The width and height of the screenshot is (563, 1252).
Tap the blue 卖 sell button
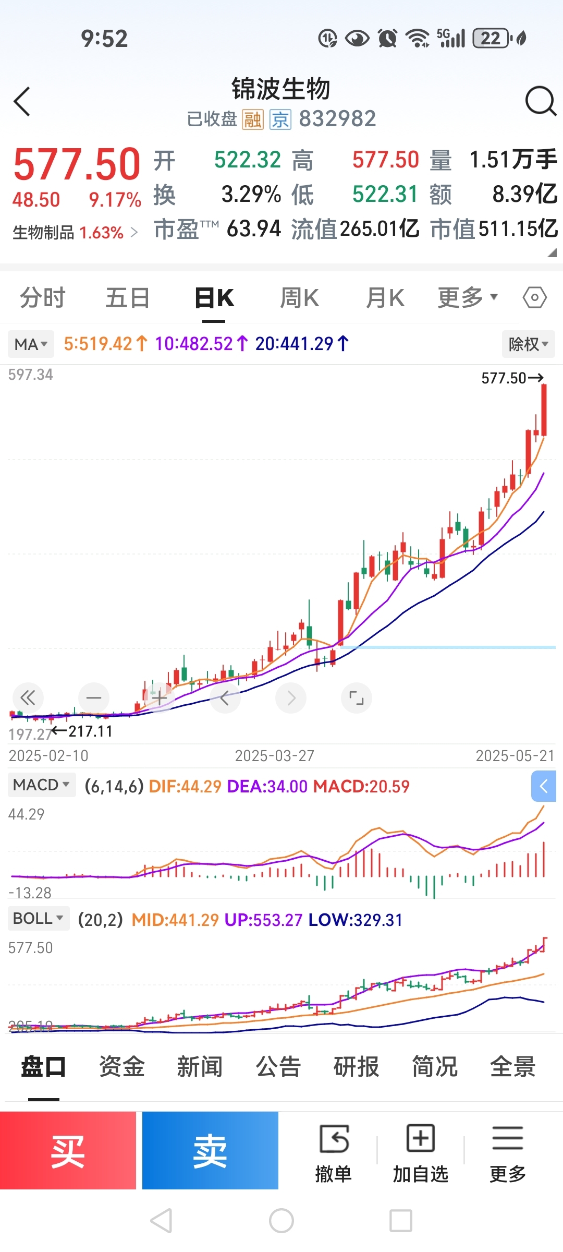click(210, 1150)
